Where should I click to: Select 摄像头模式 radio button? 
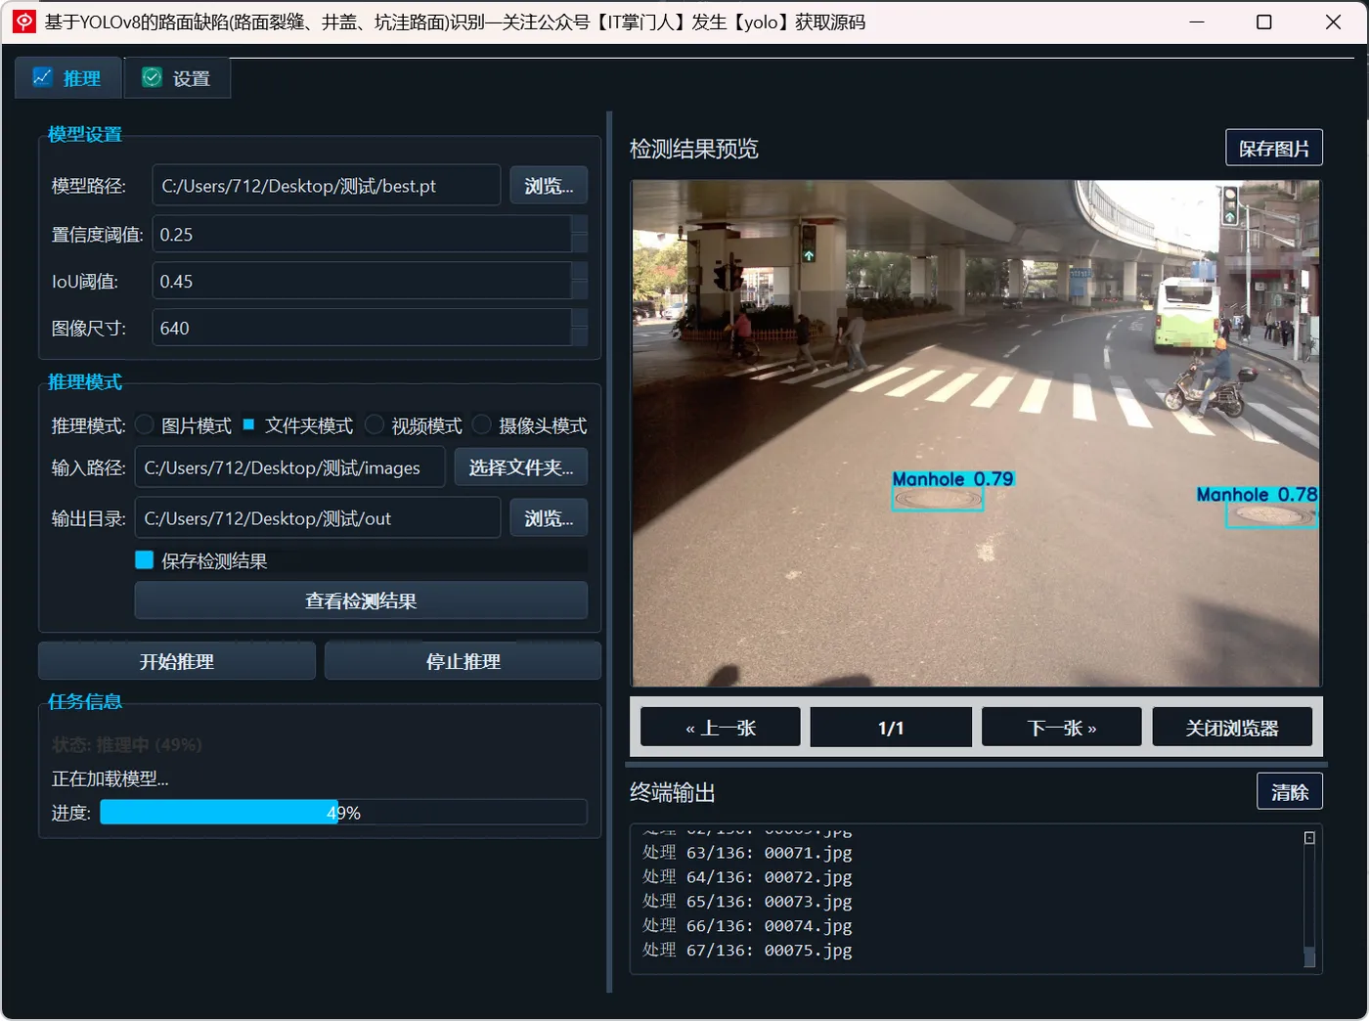tap(482, 424)
